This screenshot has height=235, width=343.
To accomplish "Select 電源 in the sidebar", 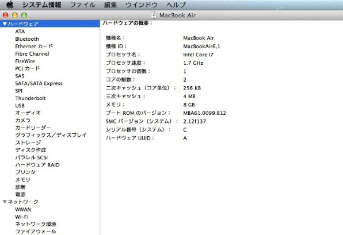I will coord(20,194).
